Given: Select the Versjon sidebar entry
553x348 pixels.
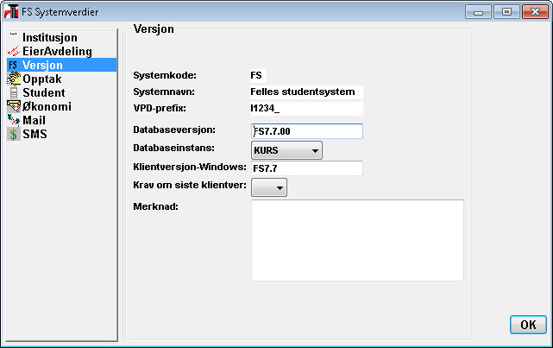Looking at the screenshot, I should coord(61,65).
